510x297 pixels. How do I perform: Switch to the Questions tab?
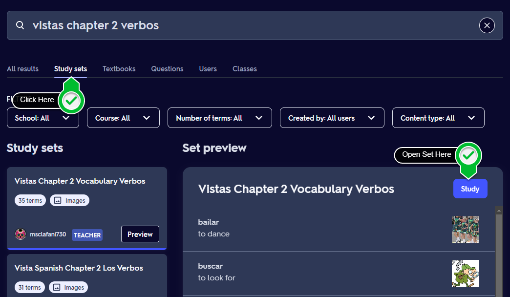167,69
